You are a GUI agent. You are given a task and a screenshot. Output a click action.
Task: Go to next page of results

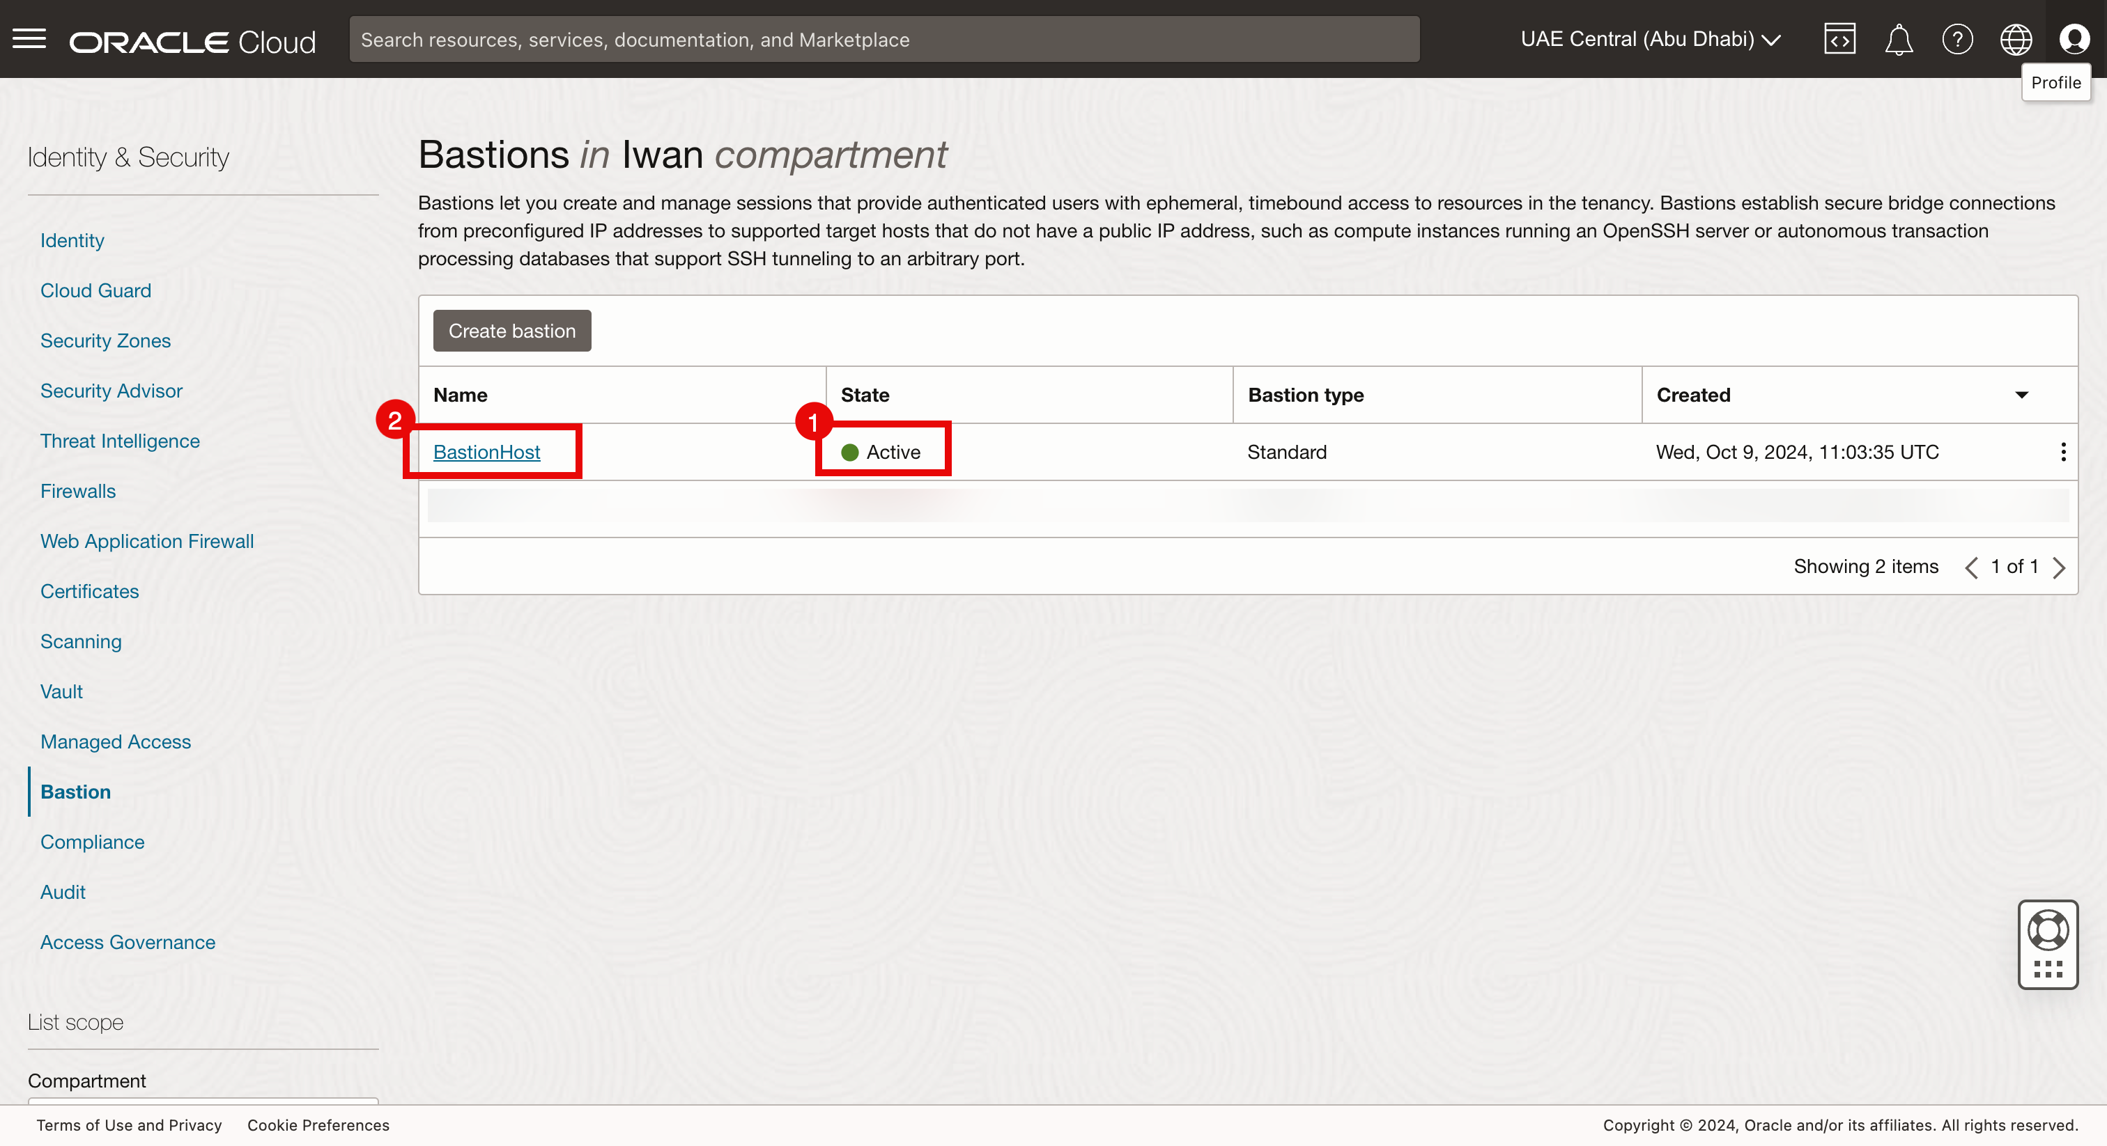pyautogui.click(x=2060, y=567)
